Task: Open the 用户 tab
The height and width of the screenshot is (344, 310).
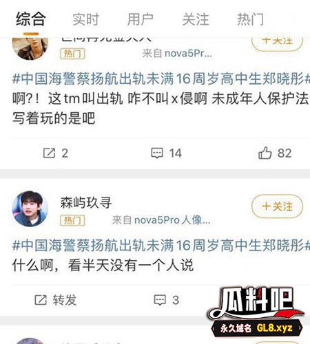Action: [x=141, y=19]
